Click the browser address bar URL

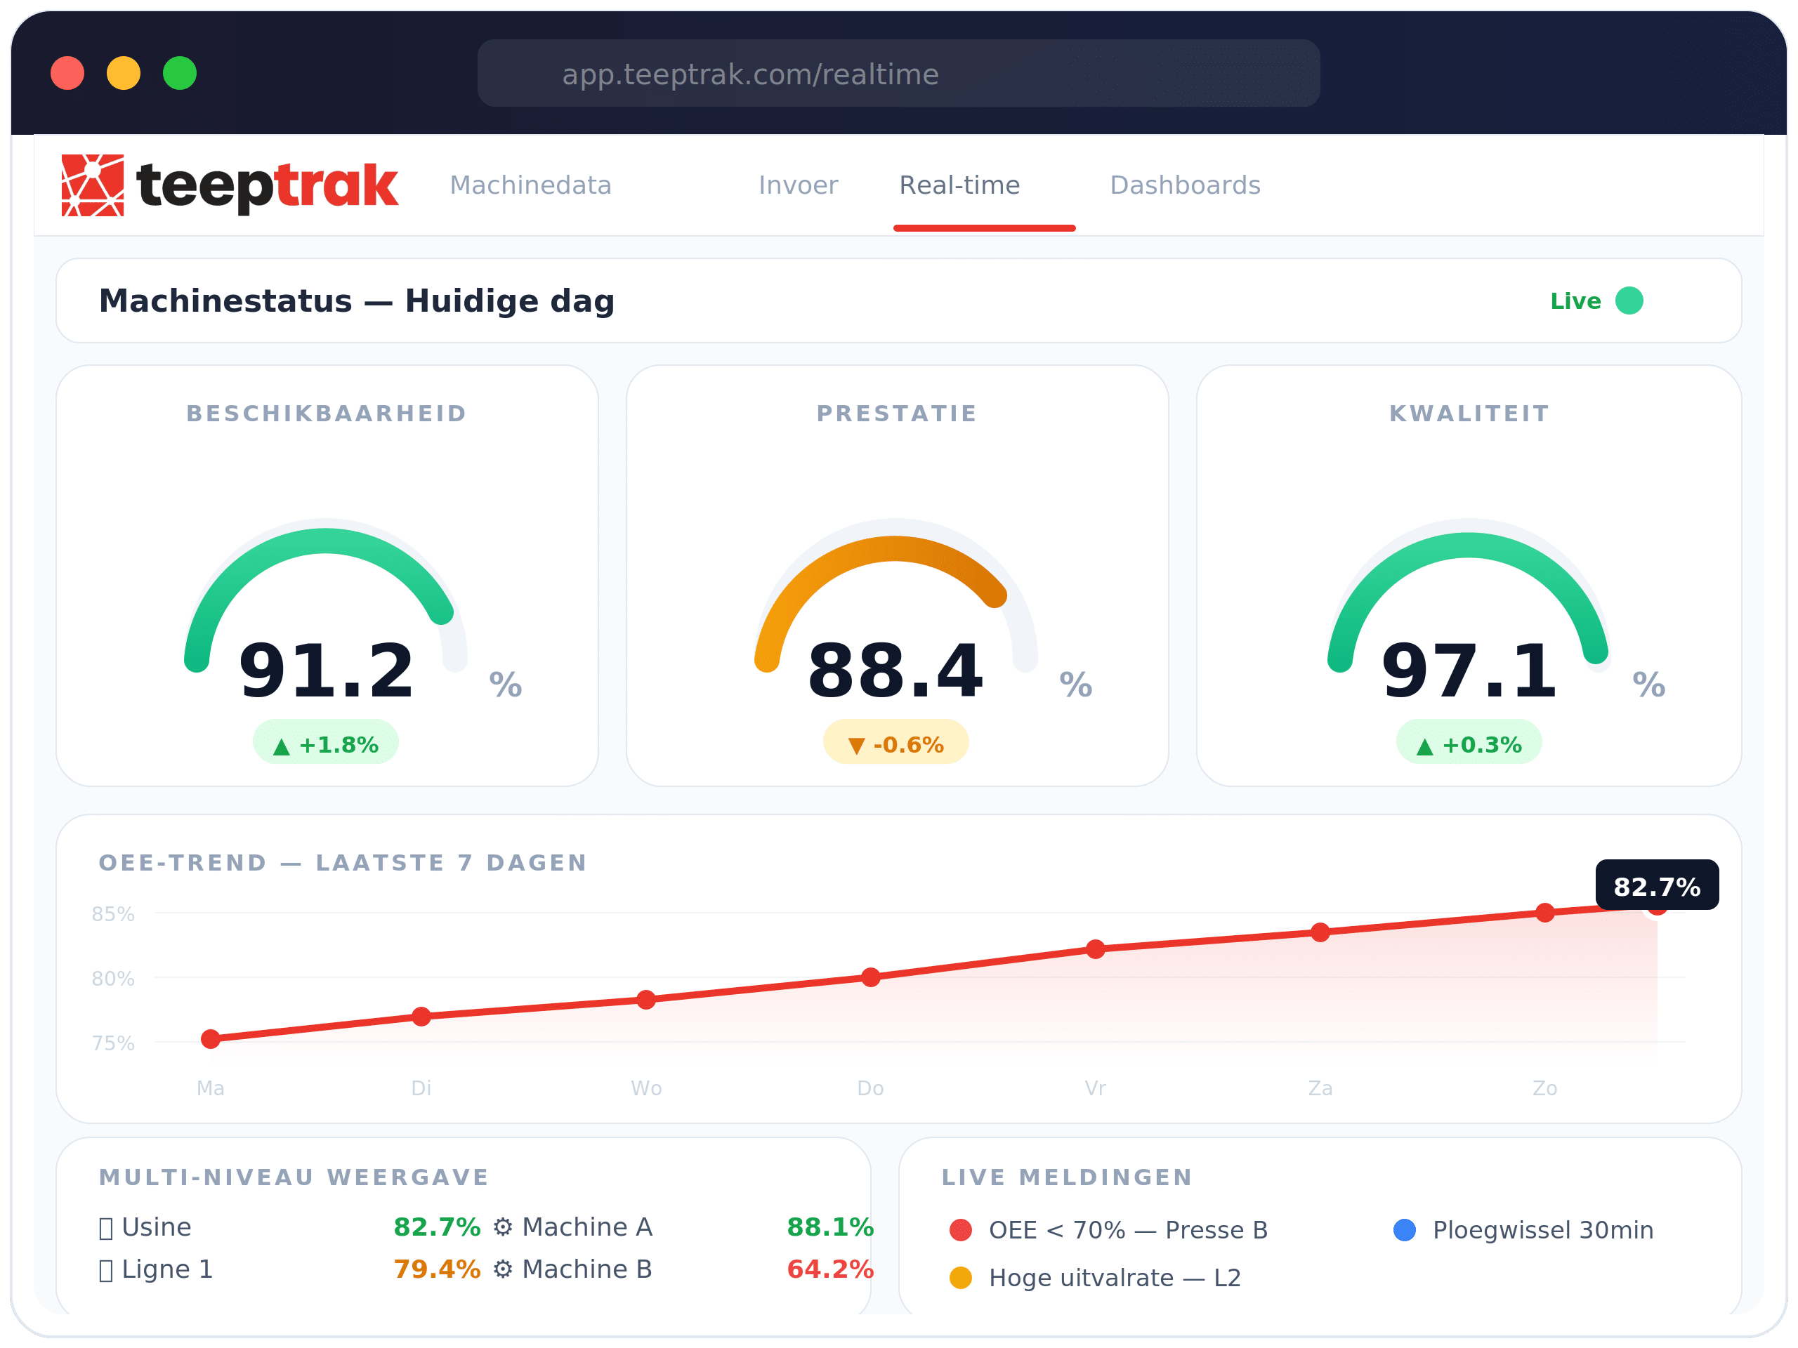pos(749,74)
